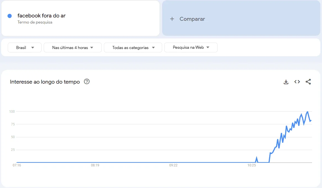322x188 pixels.
Task: Click the Termo de pesquisa label
Action: tap(35, 22)
